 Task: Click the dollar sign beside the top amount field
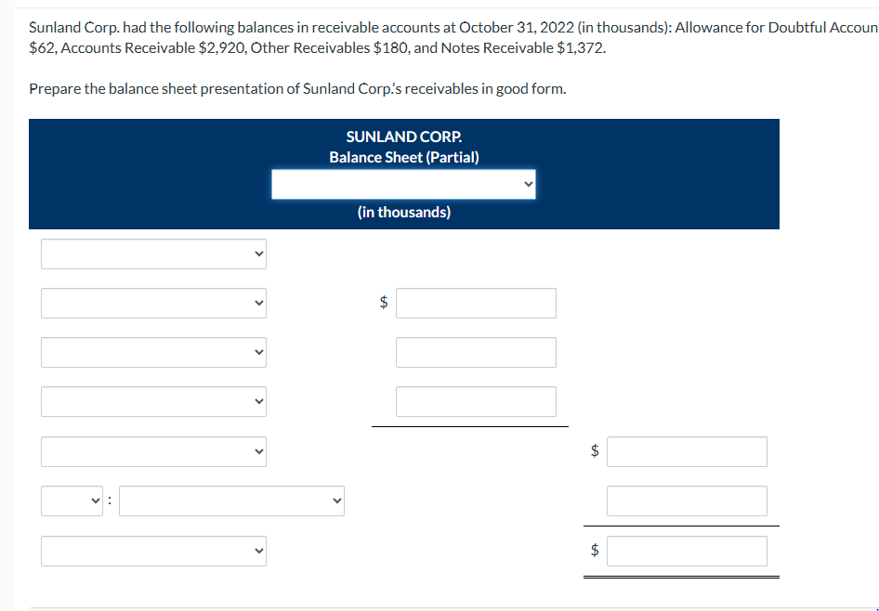[x=382, y=303]
